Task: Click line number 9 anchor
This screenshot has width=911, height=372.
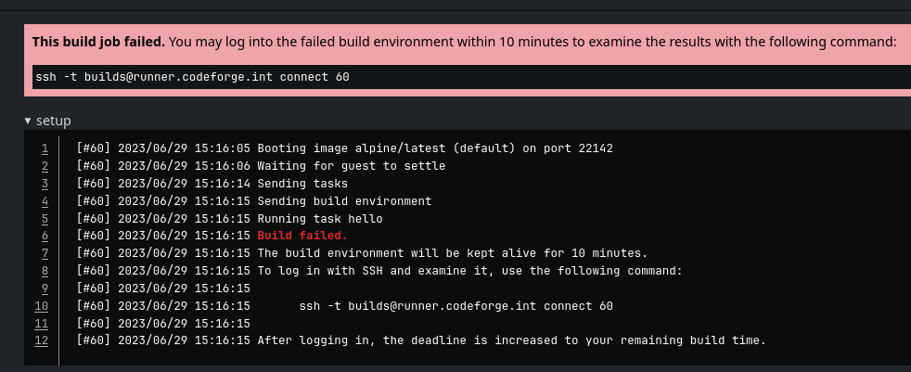Action: [x=44, y=289]
